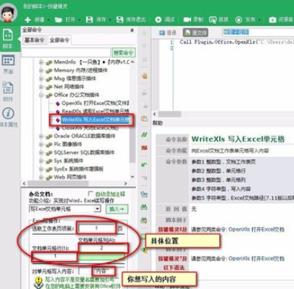The width and height of the screenshot is (294, 289).
Task: Select the SysEx 系统插件增强版 tree item
Action: pos(79,169)
